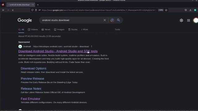198x111 pixels.
Task: Click the forward navigation arrow
Action: (8, 10)
